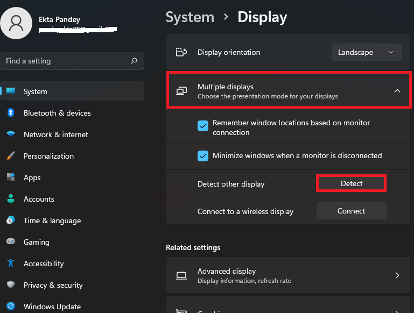The width and height of the screenshot is (414, 313).
Task: Collapse the Multiple displays section
Action: point(397,91)
